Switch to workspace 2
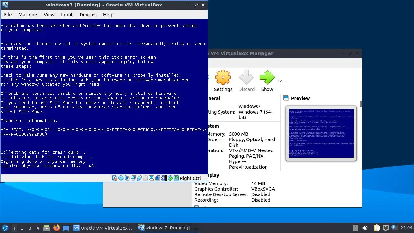 (x=22, y=228)
